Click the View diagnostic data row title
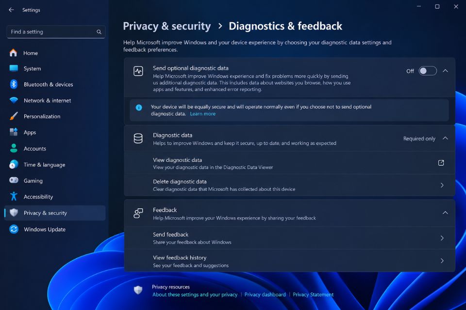 tap(178, 160)
